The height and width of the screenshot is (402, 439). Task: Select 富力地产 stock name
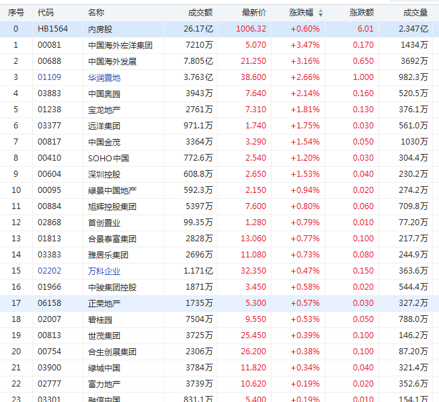point(104,384)
